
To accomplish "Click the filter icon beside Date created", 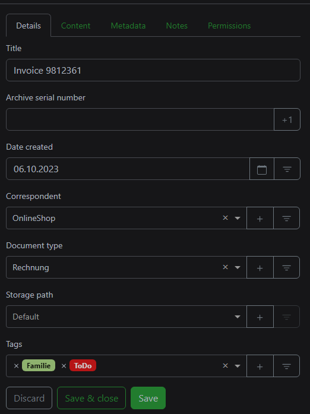I will tap(287, 169).
